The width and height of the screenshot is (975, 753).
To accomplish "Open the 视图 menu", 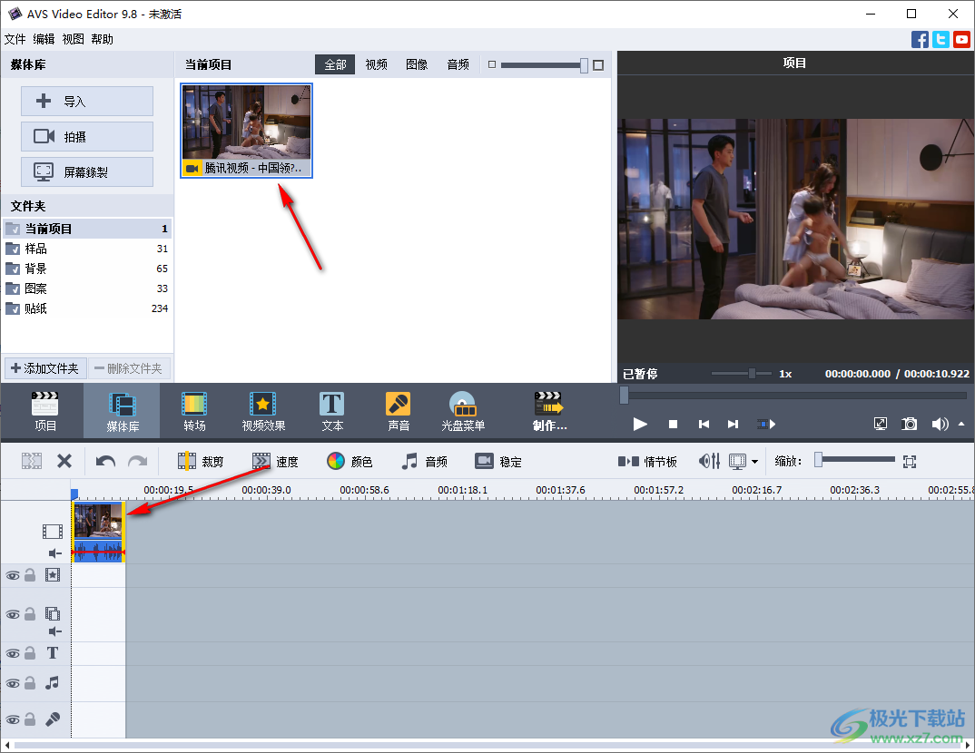I will (73, 39).
